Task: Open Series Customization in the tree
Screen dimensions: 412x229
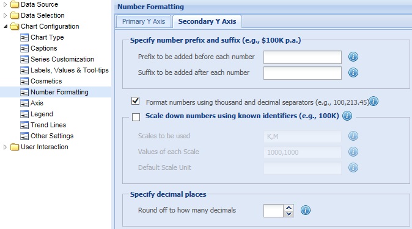Action: [62, 60]
